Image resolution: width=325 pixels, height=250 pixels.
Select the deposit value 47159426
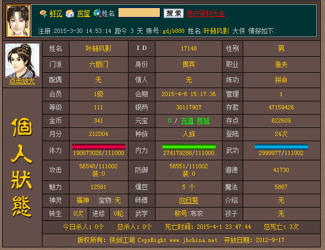pyautogui.click(x=281, y=108)
